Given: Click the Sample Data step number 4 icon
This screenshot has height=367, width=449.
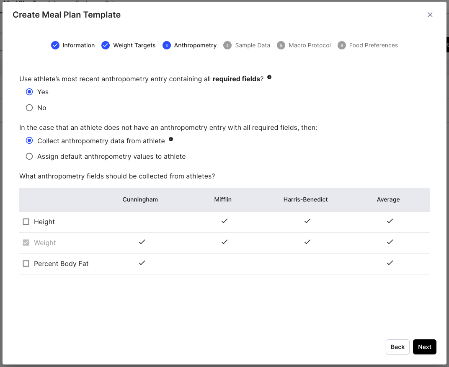Looking at the screenshot, I should [227, 45].
